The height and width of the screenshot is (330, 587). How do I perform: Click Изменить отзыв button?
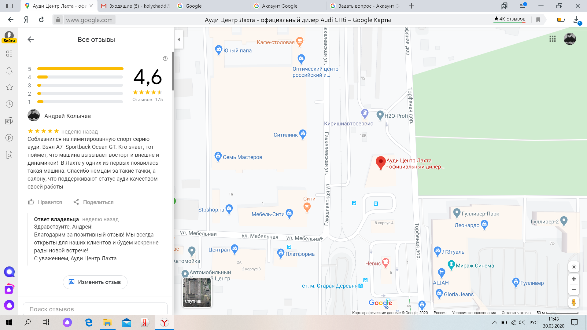(95, 282)
